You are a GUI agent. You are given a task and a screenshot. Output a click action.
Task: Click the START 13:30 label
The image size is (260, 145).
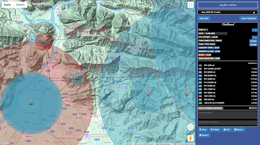[205, 55]
